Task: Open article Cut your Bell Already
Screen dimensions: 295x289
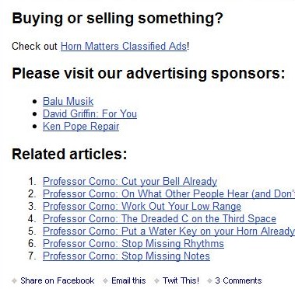Action: (x=130, y=181)
